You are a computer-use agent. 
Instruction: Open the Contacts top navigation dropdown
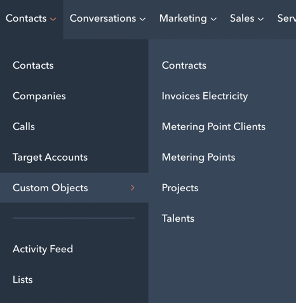click(31, 18)
